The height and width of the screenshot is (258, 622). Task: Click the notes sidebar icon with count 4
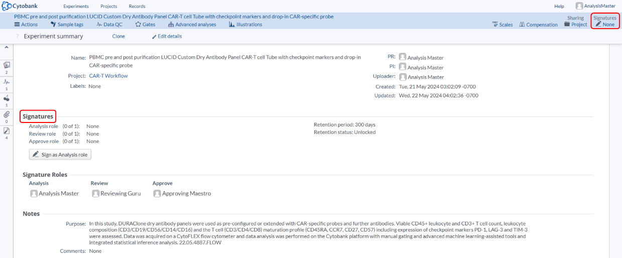[7, 131]
